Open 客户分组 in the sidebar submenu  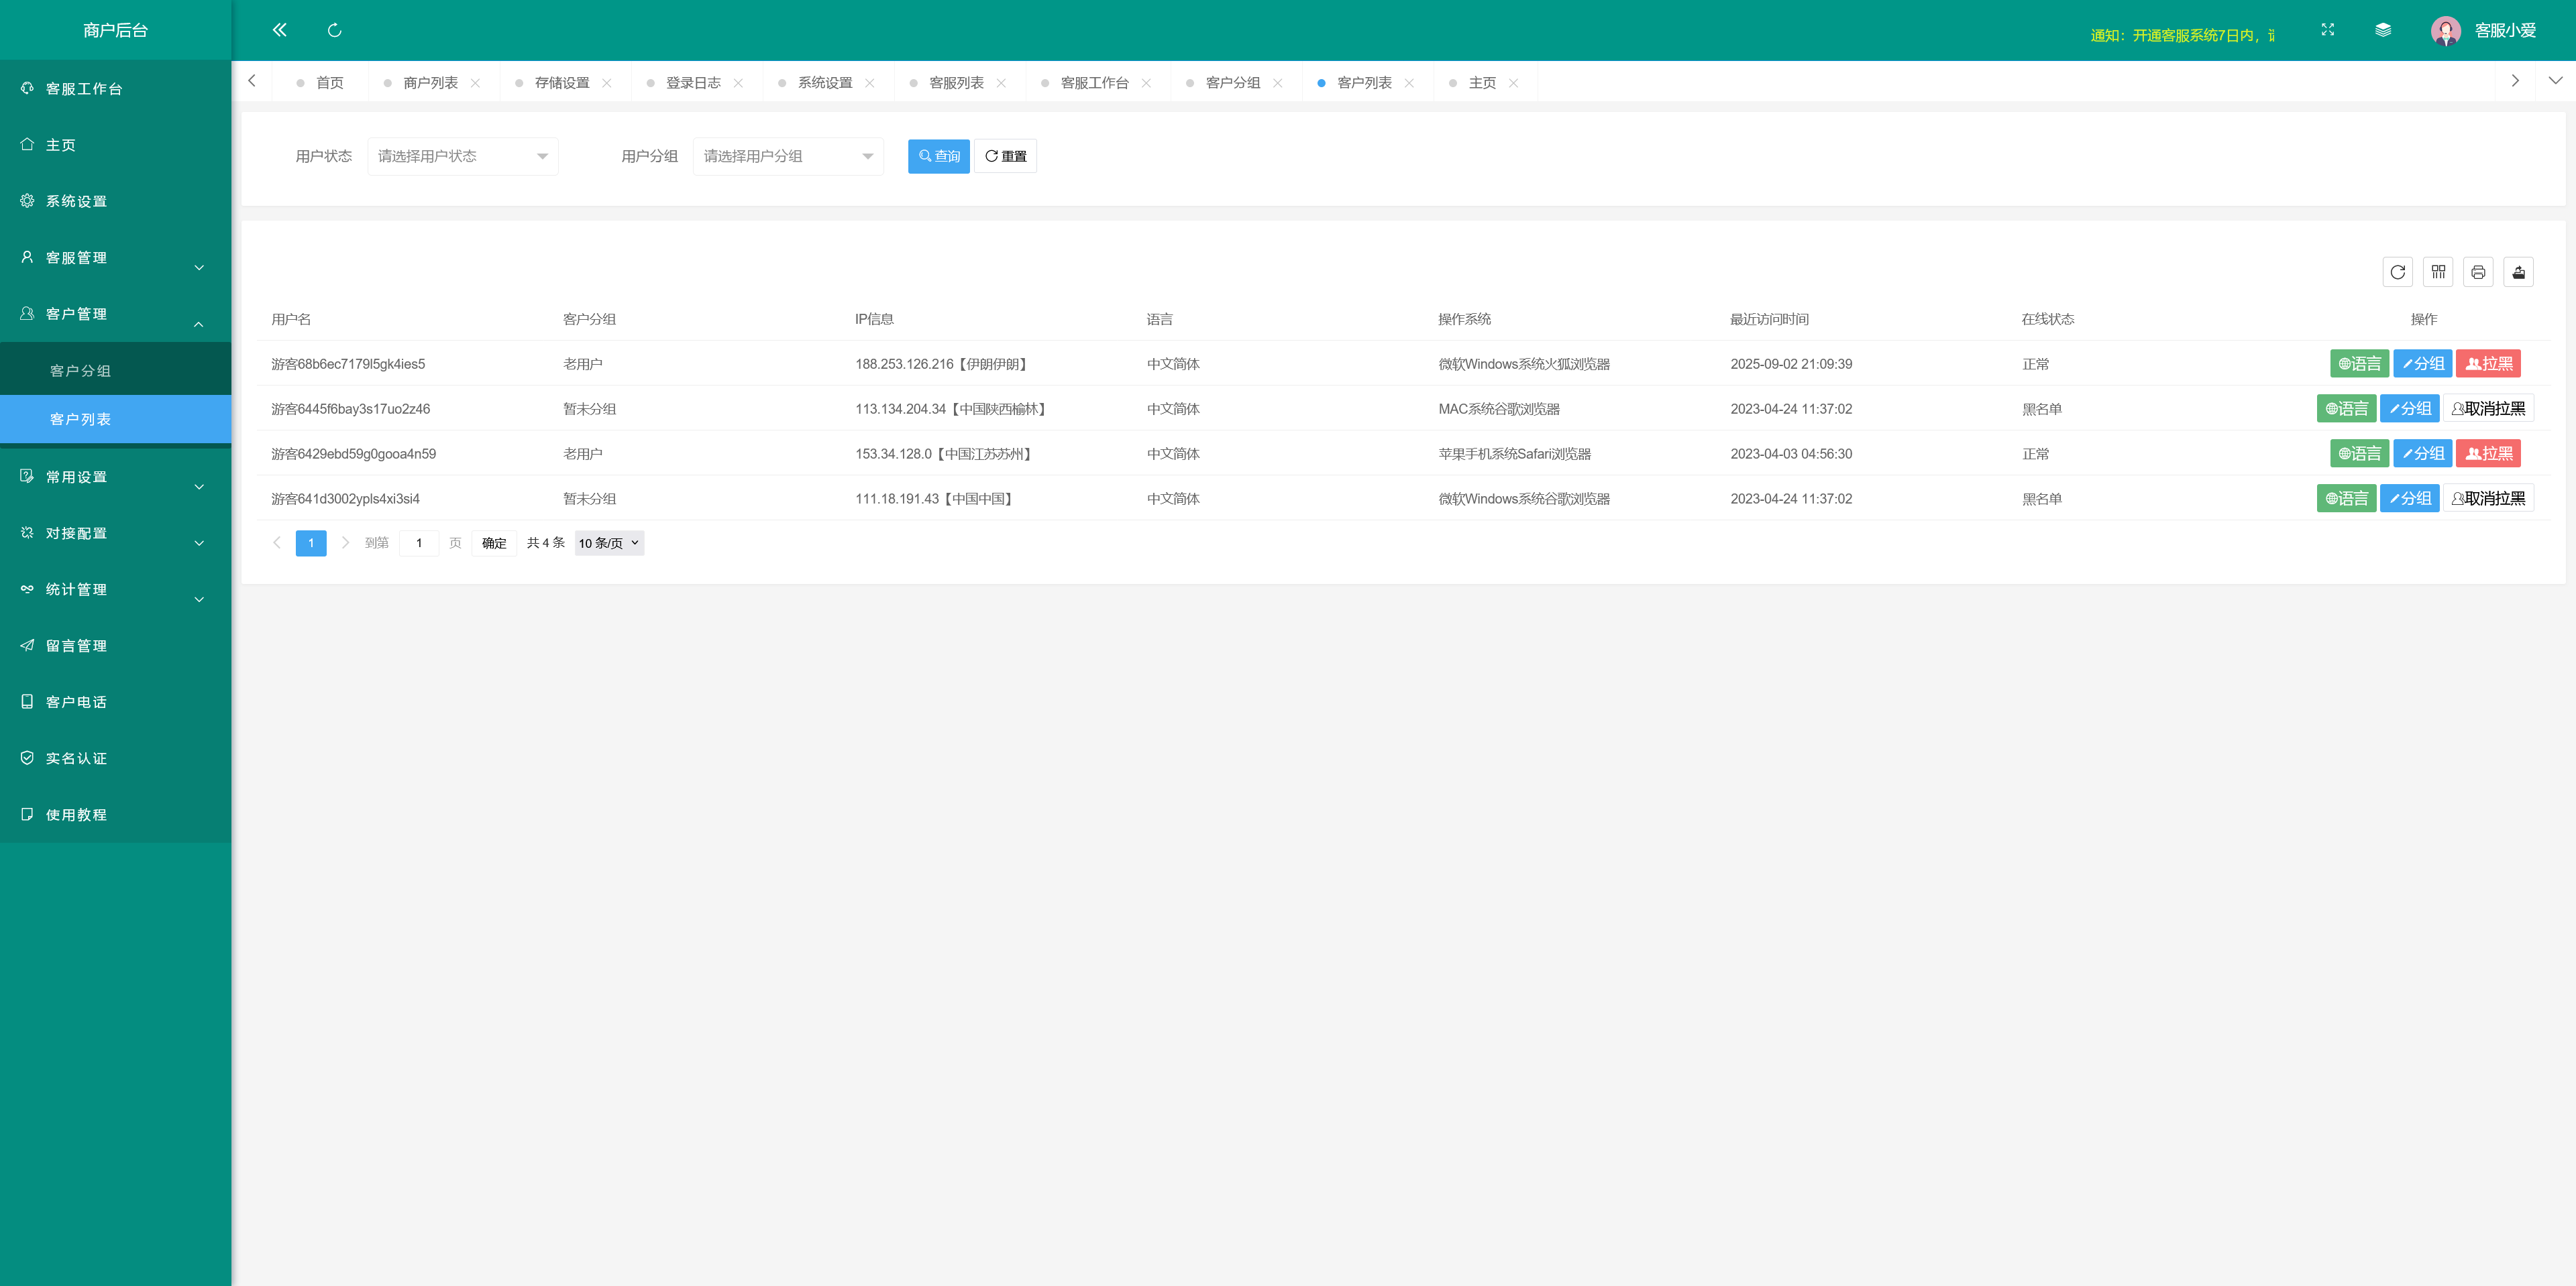tap(80, 371)
